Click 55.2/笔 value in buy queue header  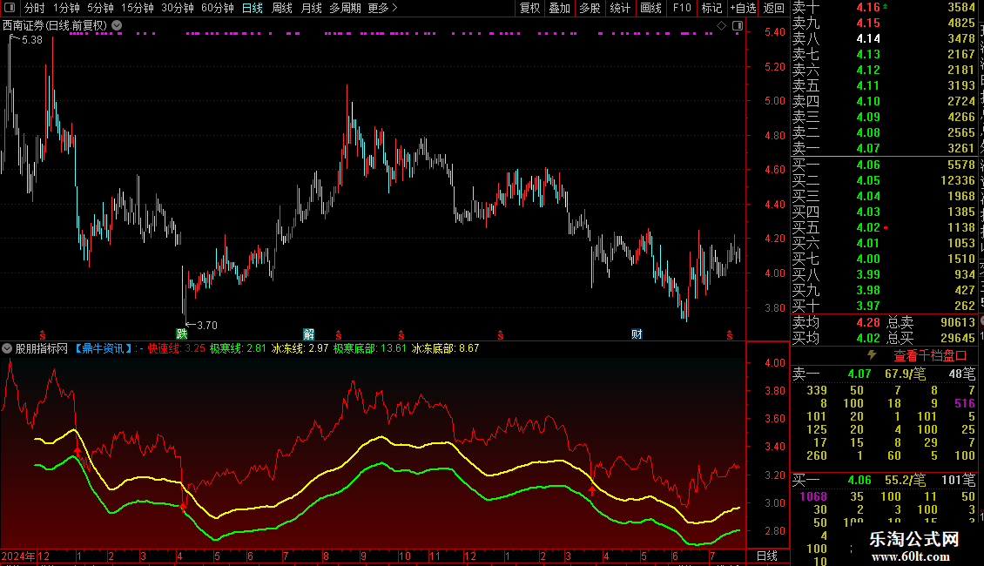pyautogui.click(x=905, y=480)
